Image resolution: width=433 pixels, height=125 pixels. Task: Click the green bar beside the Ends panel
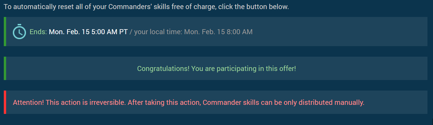pyautogui.click(x=5, y=32)
